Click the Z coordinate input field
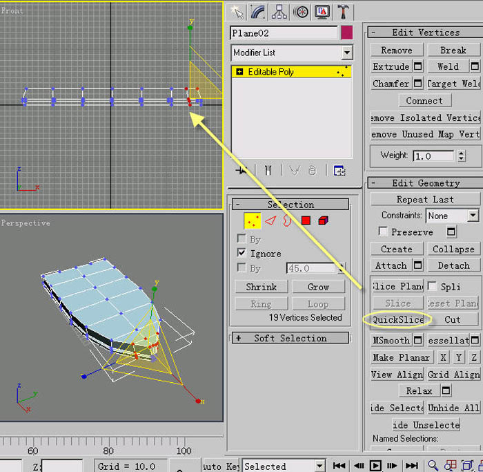Screen dimensions: 483x472 pos(62,466)
